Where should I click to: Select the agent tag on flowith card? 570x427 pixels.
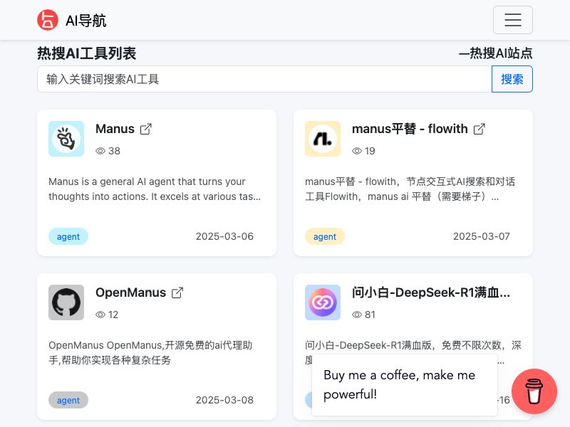point(325,236)
